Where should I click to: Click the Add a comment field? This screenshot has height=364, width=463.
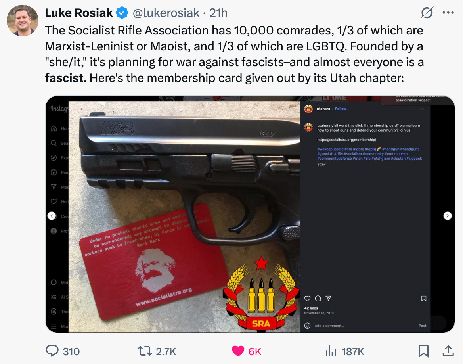point(329,326)
